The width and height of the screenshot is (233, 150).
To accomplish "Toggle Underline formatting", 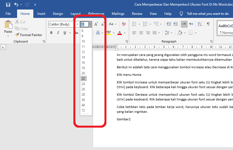I will [x=65, y=33].
